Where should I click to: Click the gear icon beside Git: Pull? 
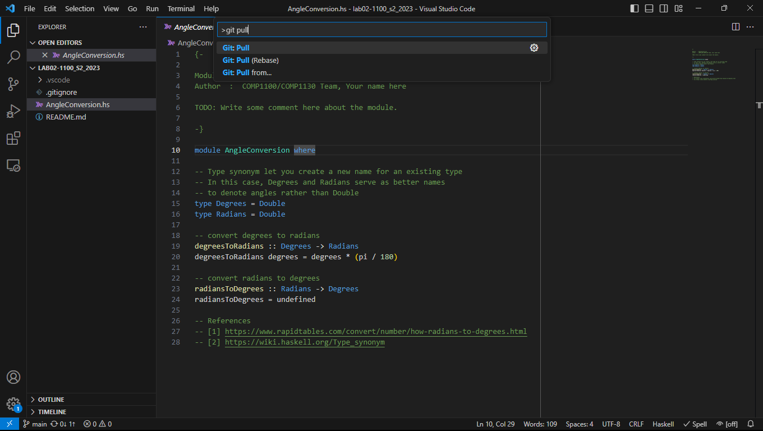click(x=534, y=48)
